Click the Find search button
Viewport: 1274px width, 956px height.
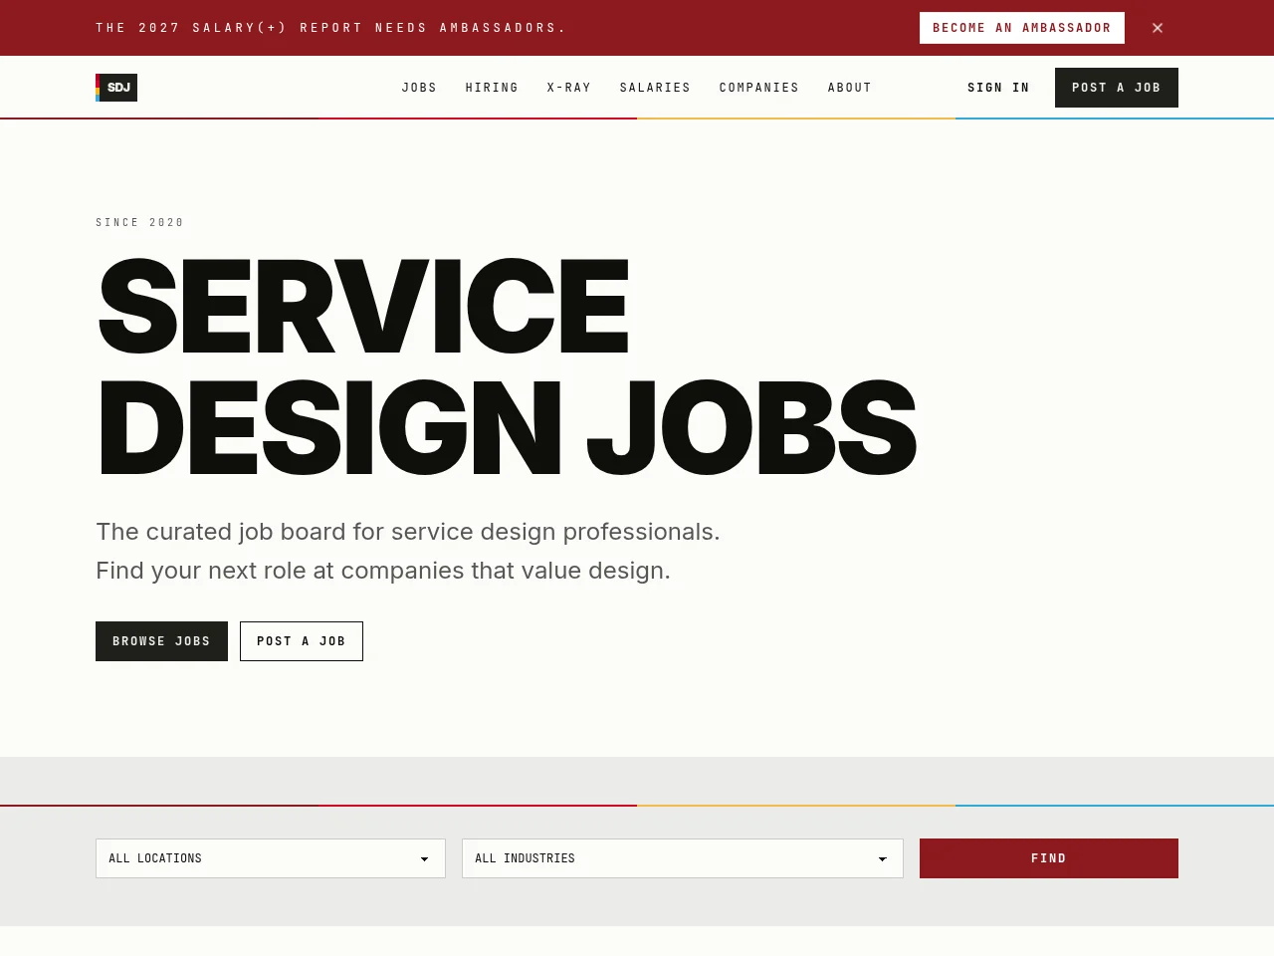pyautogui.click(x=1049, y=858)
